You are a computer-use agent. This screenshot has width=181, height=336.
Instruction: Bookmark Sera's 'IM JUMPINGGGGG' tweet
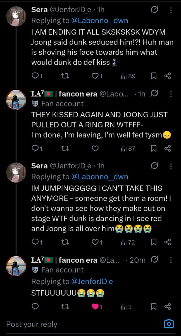pos(154,242)
